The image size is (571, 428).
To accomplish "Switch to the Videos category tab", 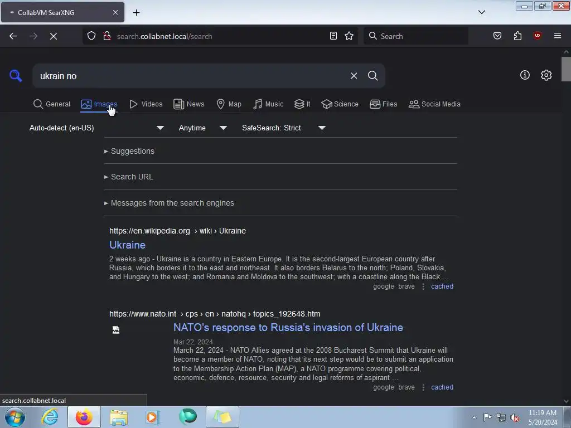I will pyautogui.click(x=146, y=104).
